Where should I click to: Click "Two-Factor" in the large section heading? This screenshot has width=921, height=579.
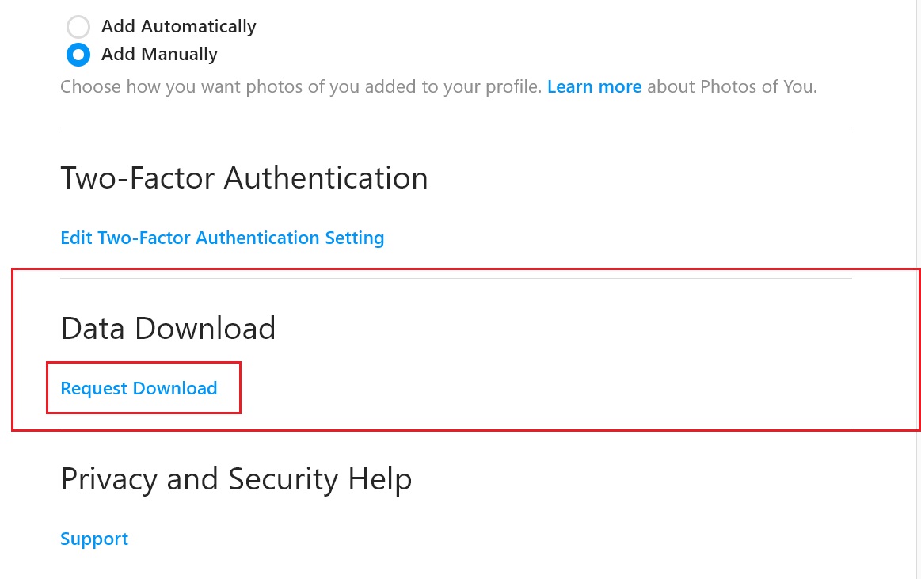click(136, 178)
